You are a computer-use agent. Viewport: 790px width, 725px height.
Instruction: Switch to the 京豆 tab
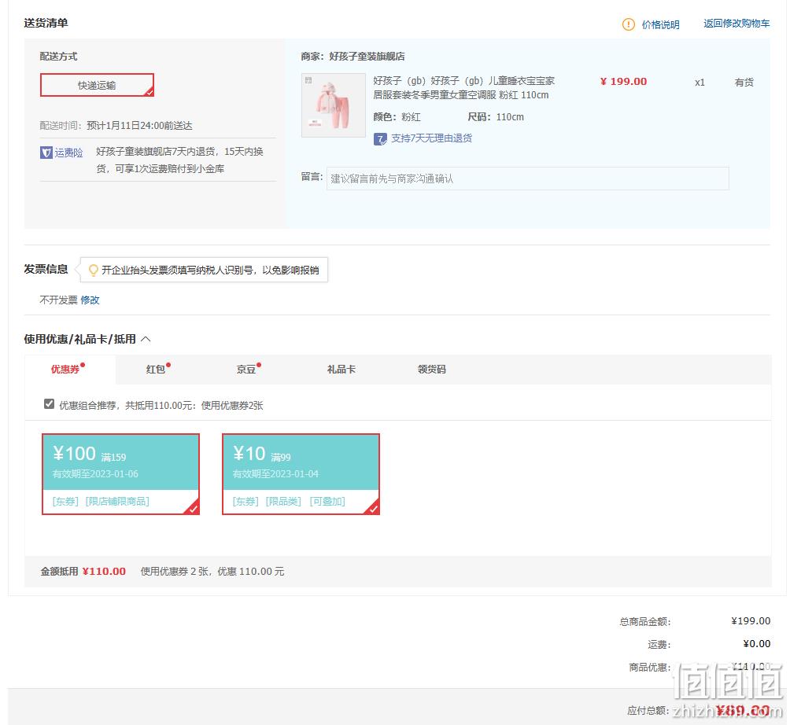[x=249, y=369]
